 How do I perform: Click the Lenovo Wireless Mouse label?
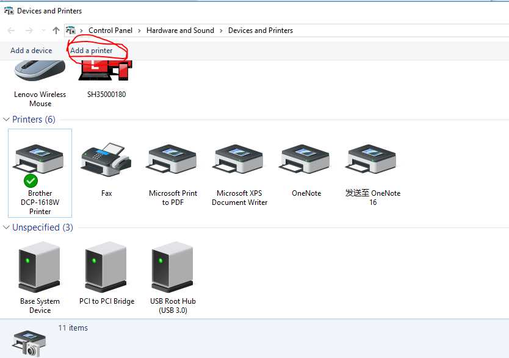[40, 99]
